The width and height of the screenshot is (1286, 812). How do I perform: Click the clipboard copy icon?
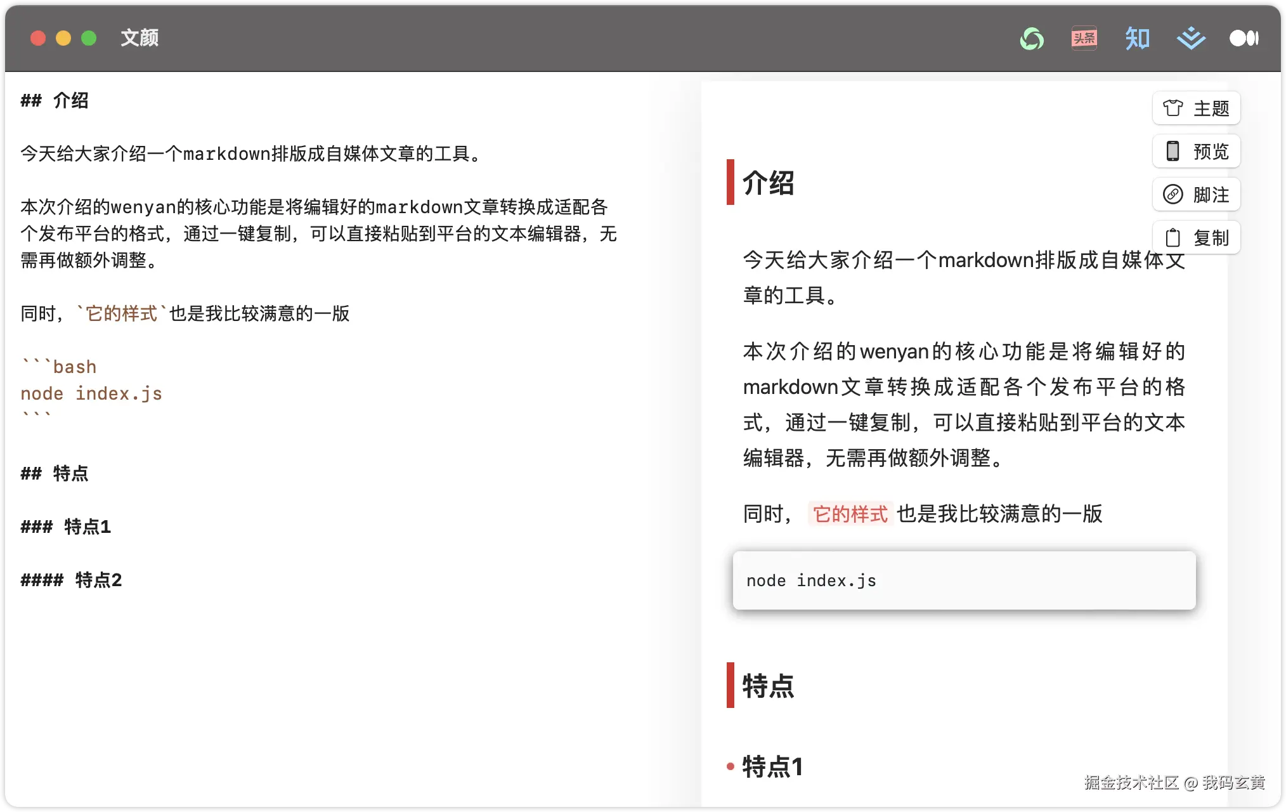pyautogui.click(x=1172, y=238)
